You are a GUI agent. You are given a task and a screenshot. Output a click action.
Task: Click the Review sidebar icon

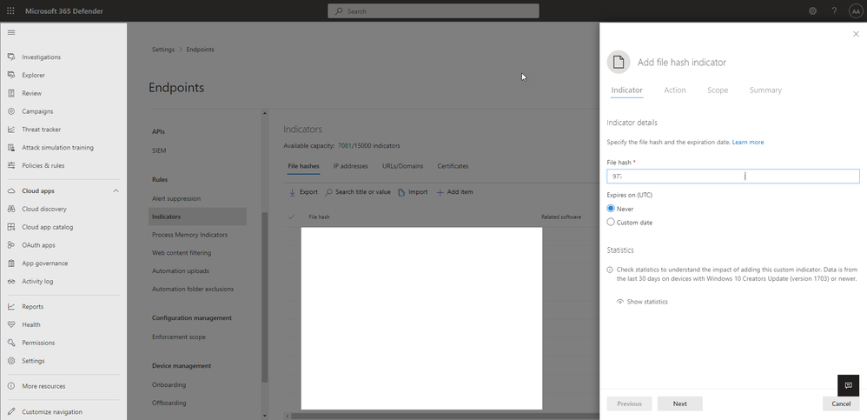11,94
